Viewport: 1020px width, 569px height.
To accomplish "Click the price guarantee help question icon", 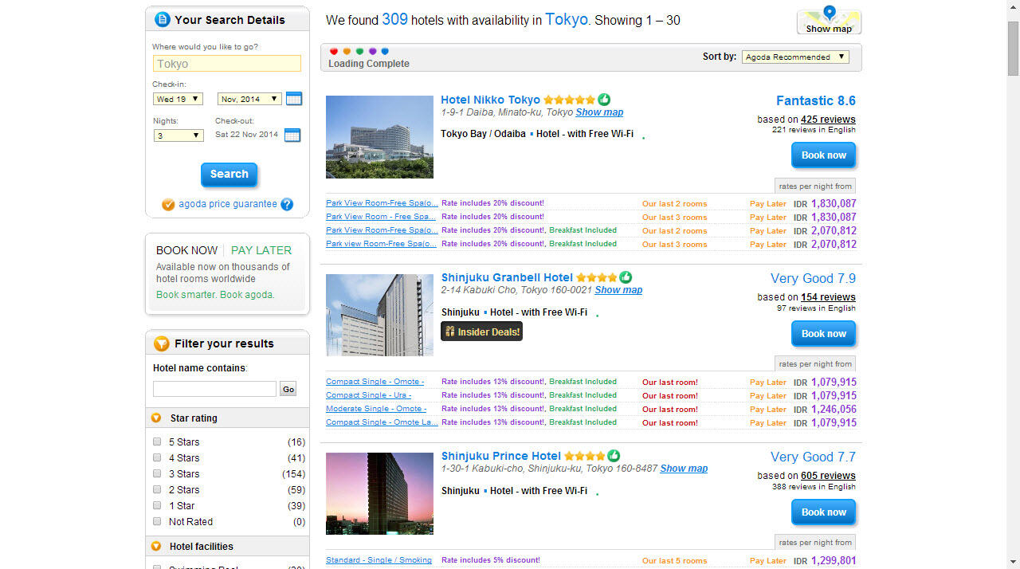I will tap(287, 204).
